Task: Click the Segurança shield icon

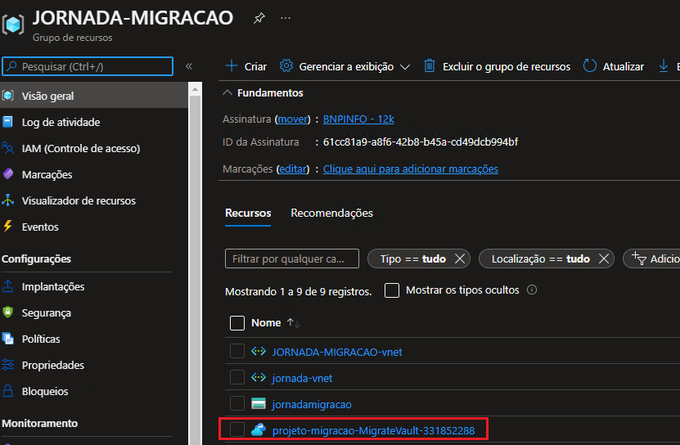Action: (8, 312)
